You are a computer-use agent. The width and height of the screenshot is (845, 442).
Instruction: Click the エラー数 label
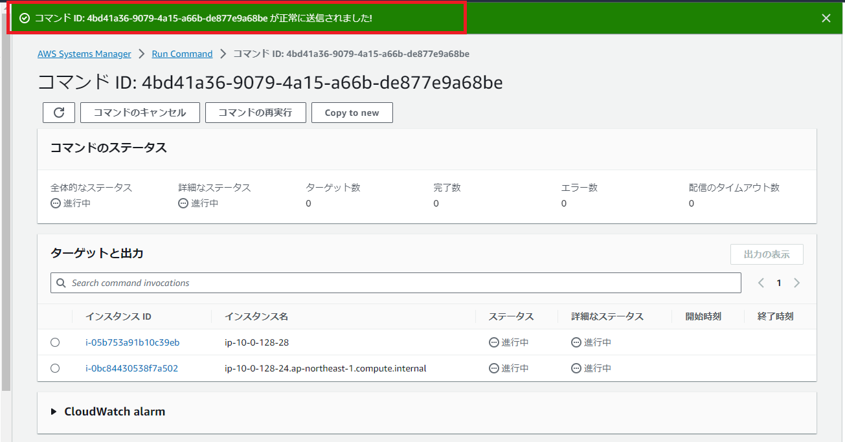(x=579, y=188)
